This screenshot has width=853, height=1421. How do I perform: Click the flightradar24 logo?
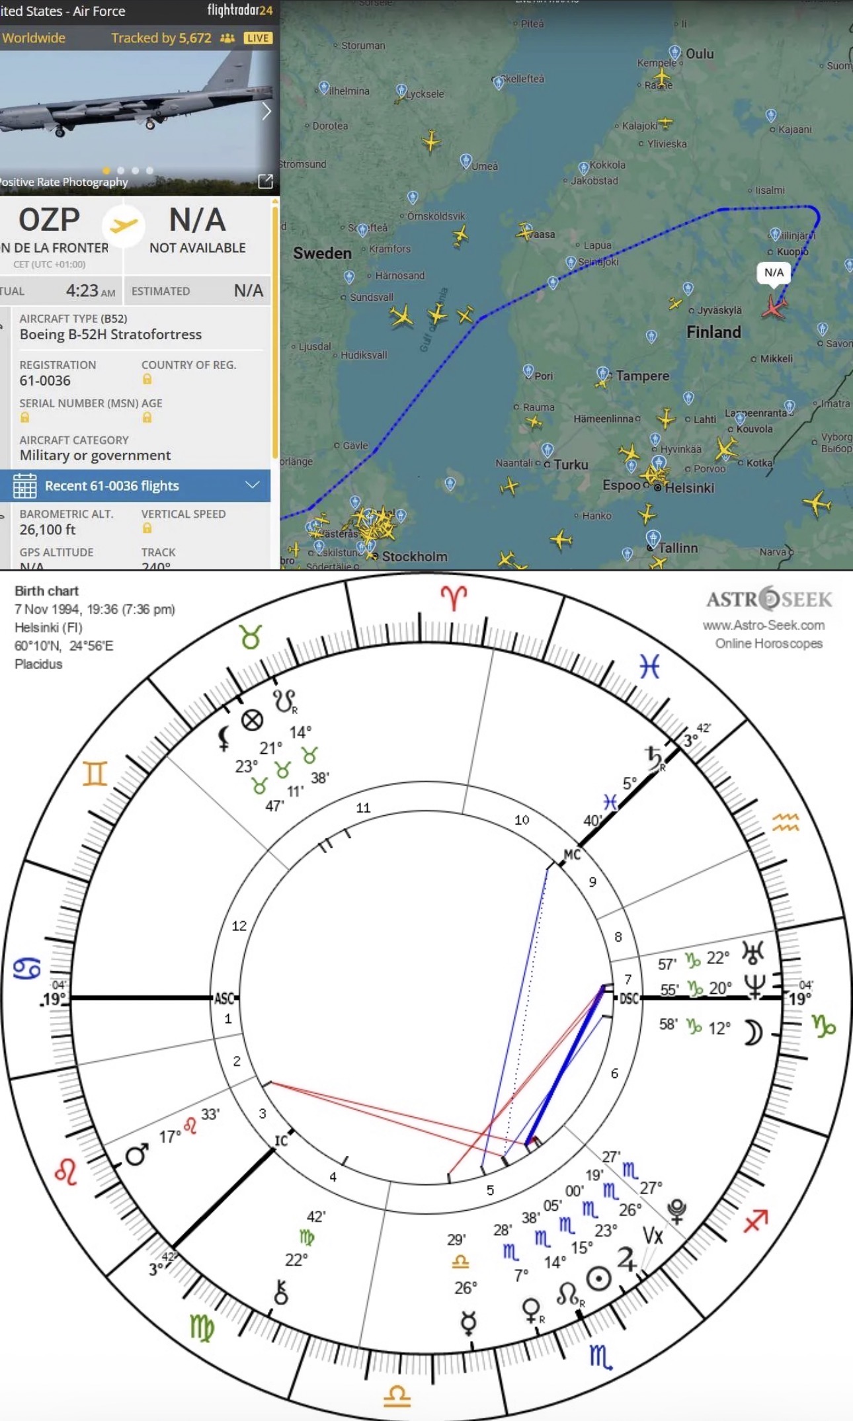click(x=239, y=11)
